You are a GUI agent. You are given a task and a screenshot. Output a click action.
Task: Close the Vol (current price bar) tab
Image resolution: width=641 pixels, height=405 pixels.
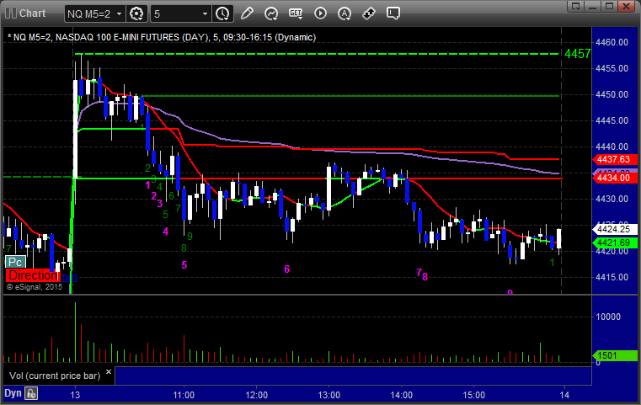[109, 372]
